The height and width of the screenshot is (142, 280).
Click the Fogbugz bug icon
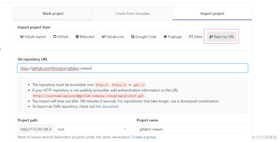point(165,37)
